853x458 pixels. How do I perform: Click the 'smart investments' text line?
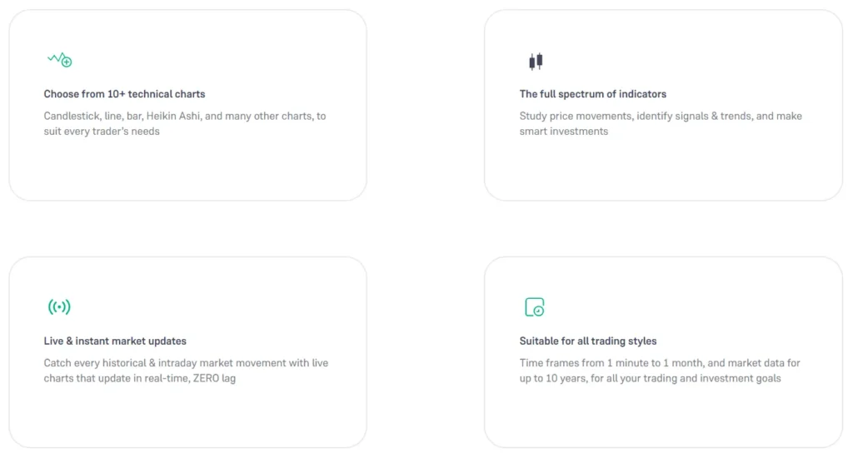click(x=564, y=132)
